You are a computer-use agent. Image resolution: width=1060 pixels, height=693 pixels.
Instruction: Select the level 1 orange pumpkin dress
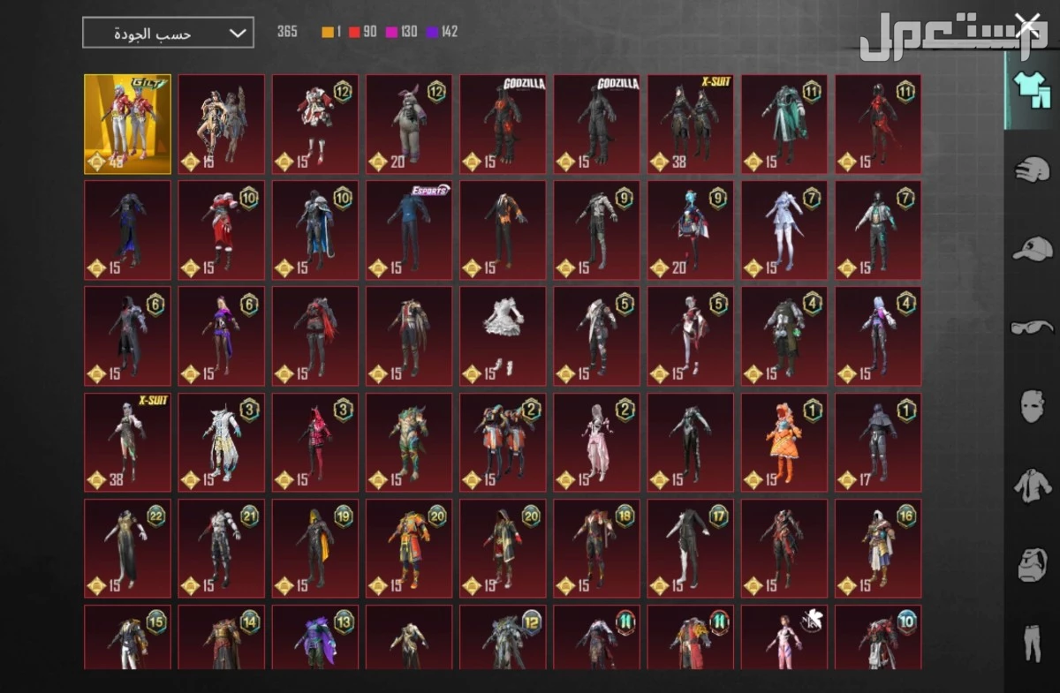pos(784,442)
